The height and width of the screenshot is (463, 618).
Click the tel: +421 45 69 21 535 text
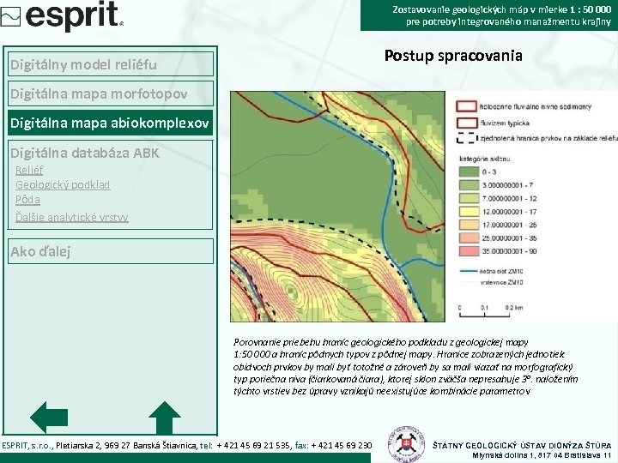245,445
